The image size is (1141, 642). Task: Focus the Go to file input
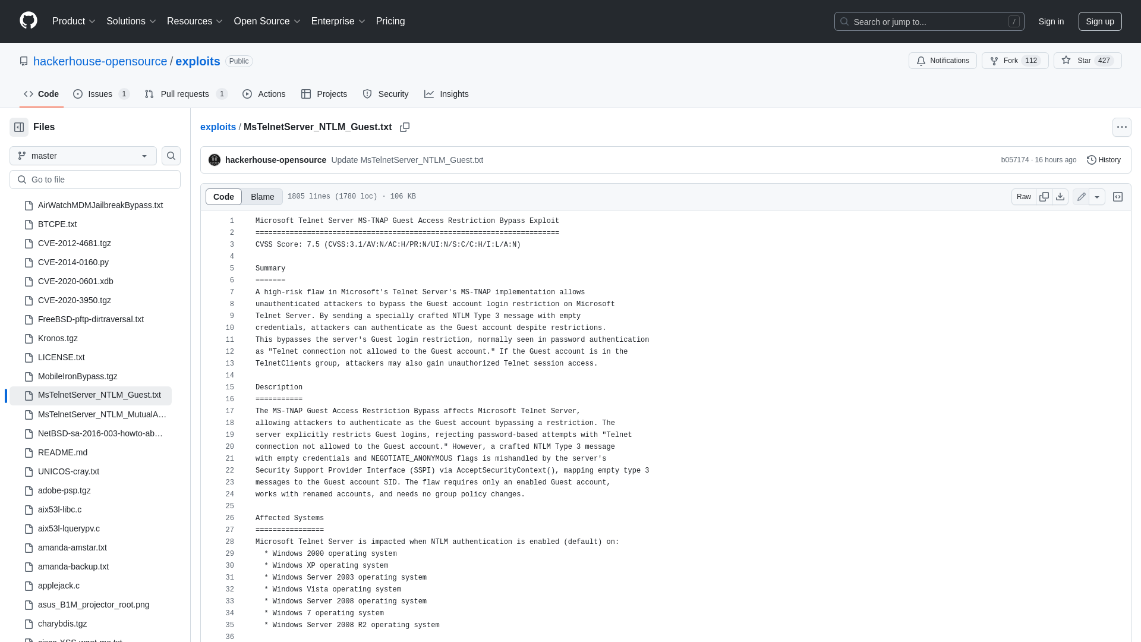[95, 180]
